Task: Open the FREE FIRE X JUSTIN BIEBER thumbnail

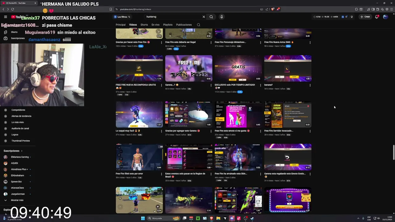Action: pyautogui.click(x=189, y=68)
